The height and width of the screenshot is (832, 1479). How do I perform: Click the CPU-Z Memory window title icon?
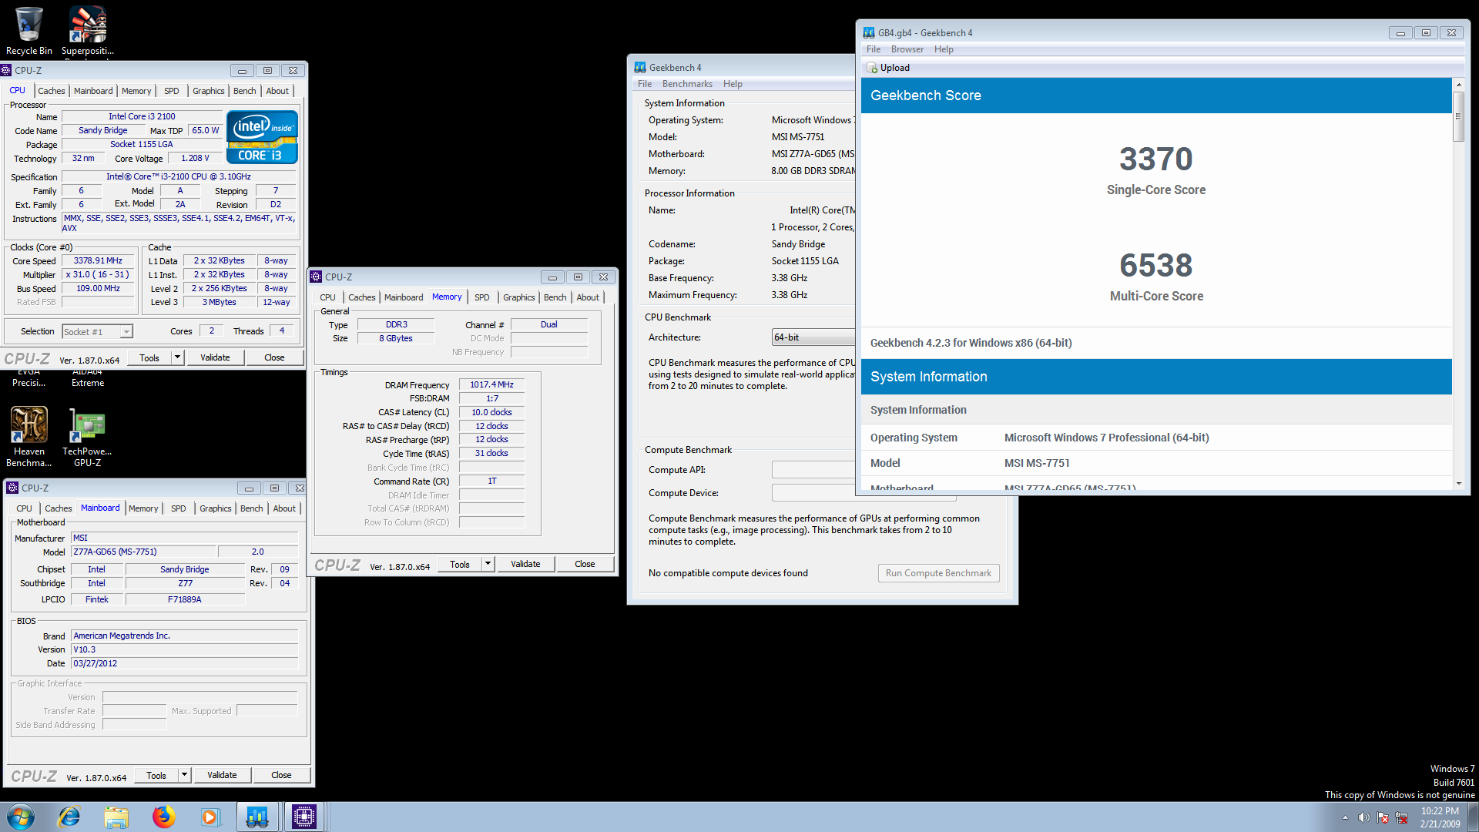316,277
